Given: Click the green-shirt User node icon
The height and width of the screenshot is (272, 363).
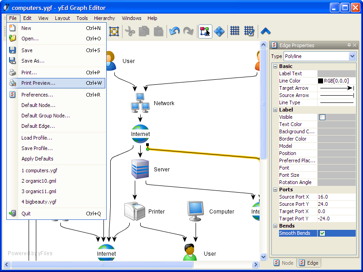Looking at the screenshot, I should [190, 252].
